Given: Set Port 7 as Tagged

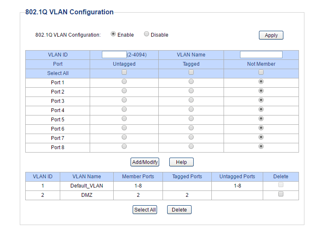Looking at the screenshot, I should pyautogui.click(x=191, y=137).
